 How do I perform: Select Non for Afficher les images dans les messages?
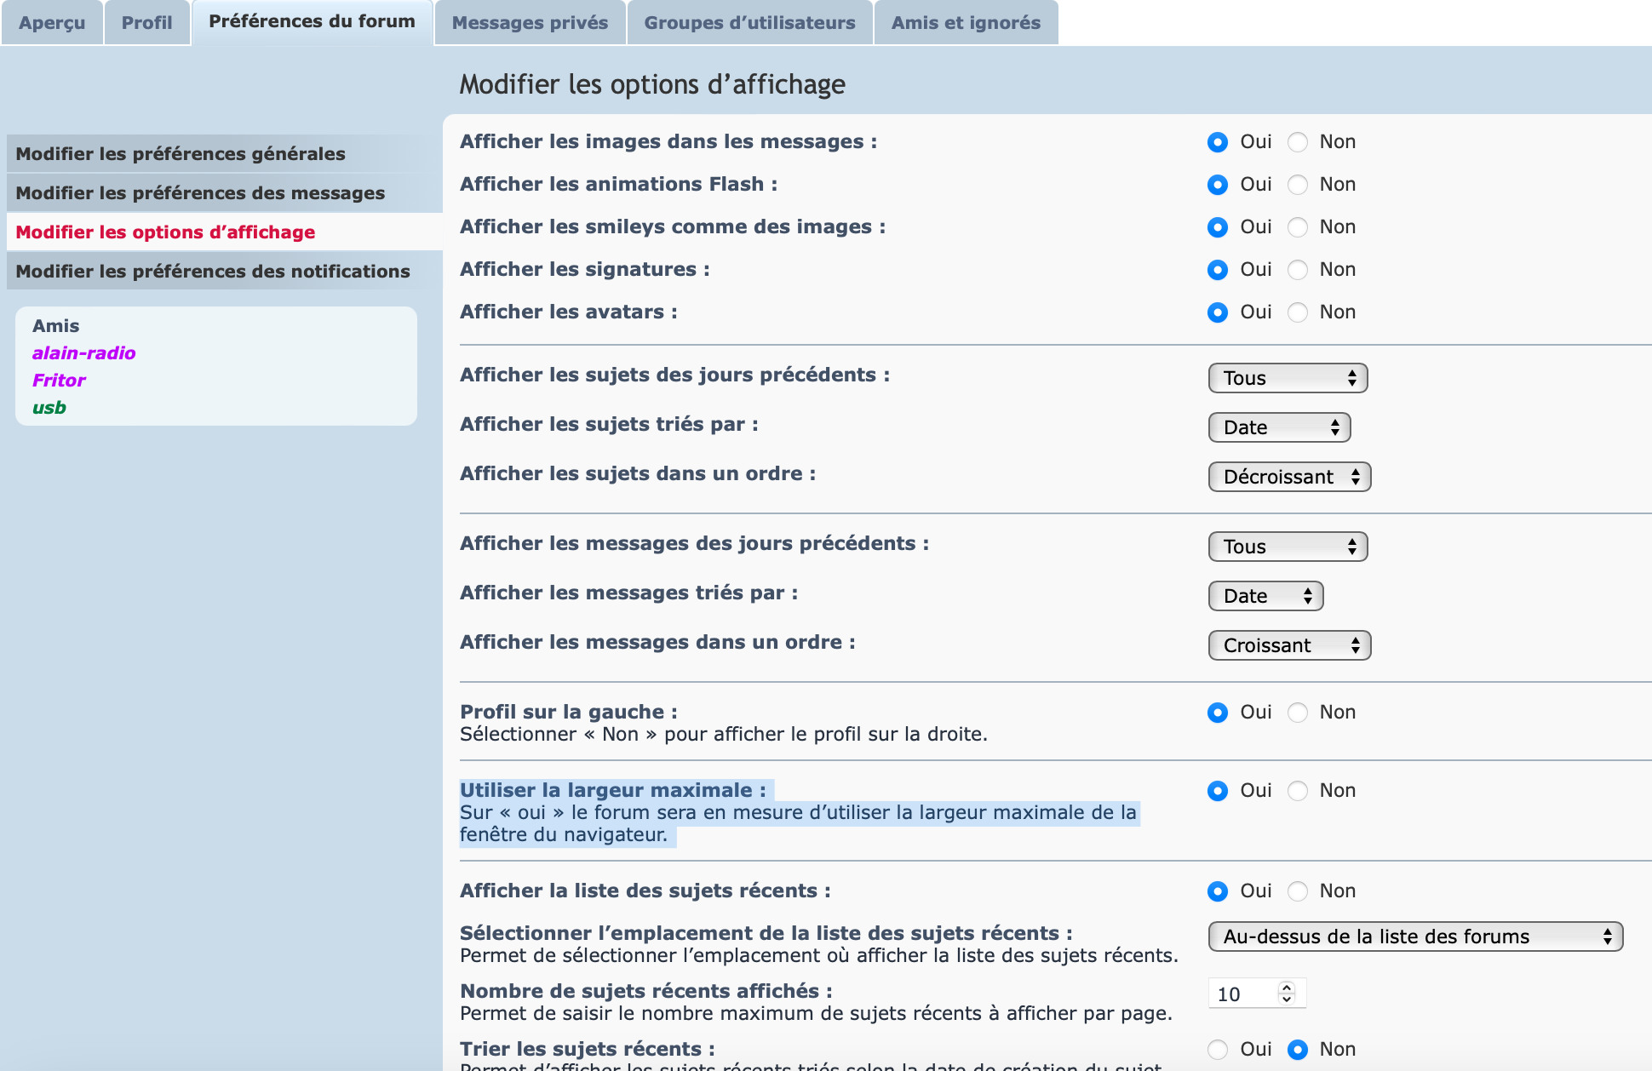tap(1298, 142)
